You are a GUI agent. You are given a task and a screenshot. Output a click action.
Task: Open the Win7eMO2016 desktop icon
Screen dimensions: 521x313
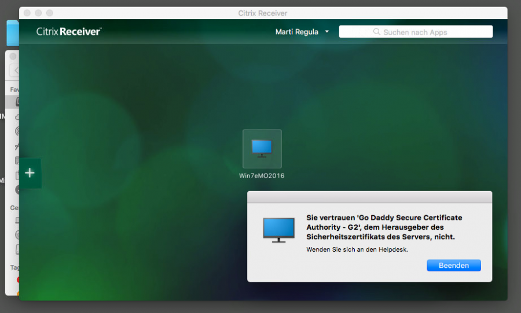click(x=262, y=148)
